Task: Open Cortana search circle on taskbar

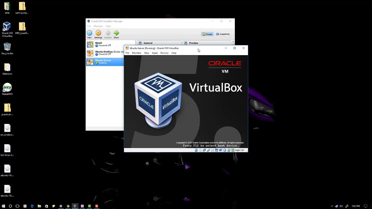Action: [10, 206]
